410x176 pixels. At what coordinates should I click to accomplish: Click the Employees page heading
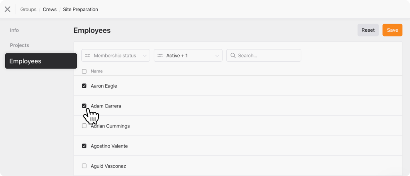(92, 30)
